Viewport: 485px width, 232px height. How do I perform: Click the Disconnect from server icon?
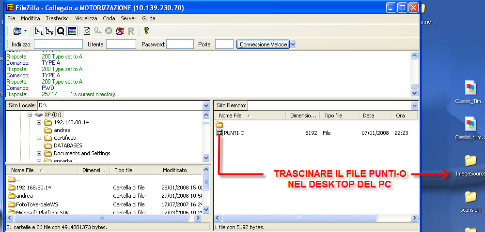click(x=119, y=31)
